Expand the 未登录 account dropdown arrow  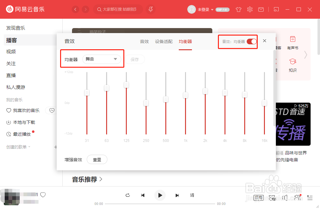[x=212, y=10]
